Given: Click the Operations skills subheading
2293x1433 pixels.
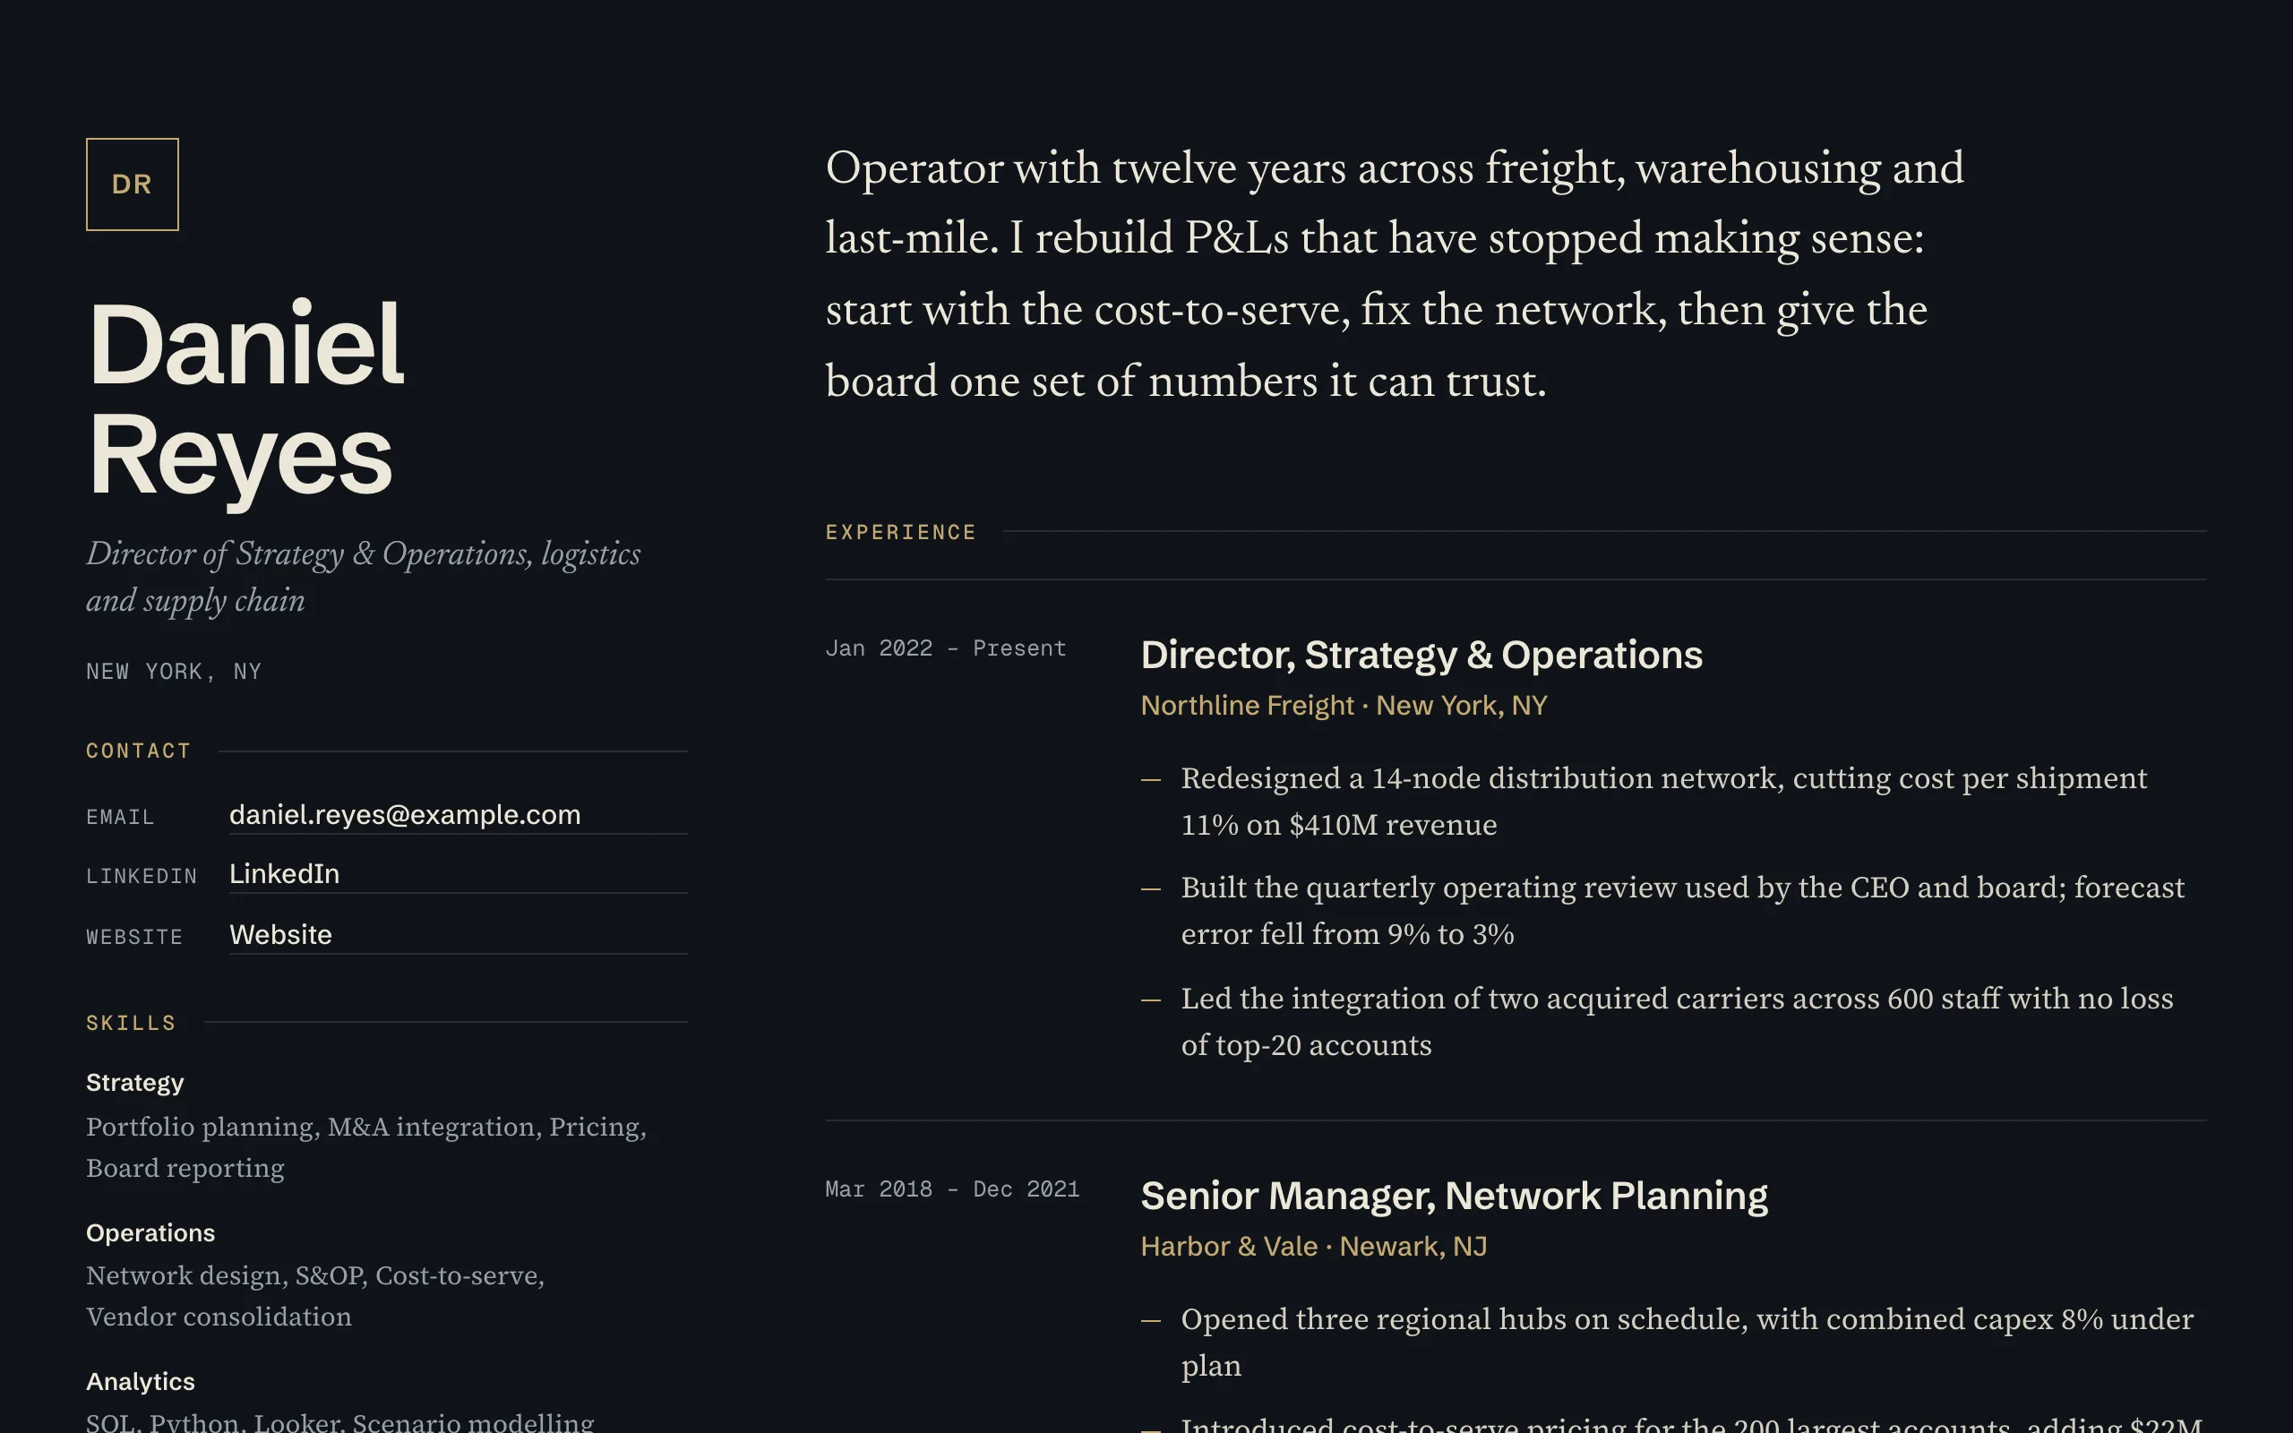Looking at the screenshot, I should pyautogui.click(x=150, y=1232).
